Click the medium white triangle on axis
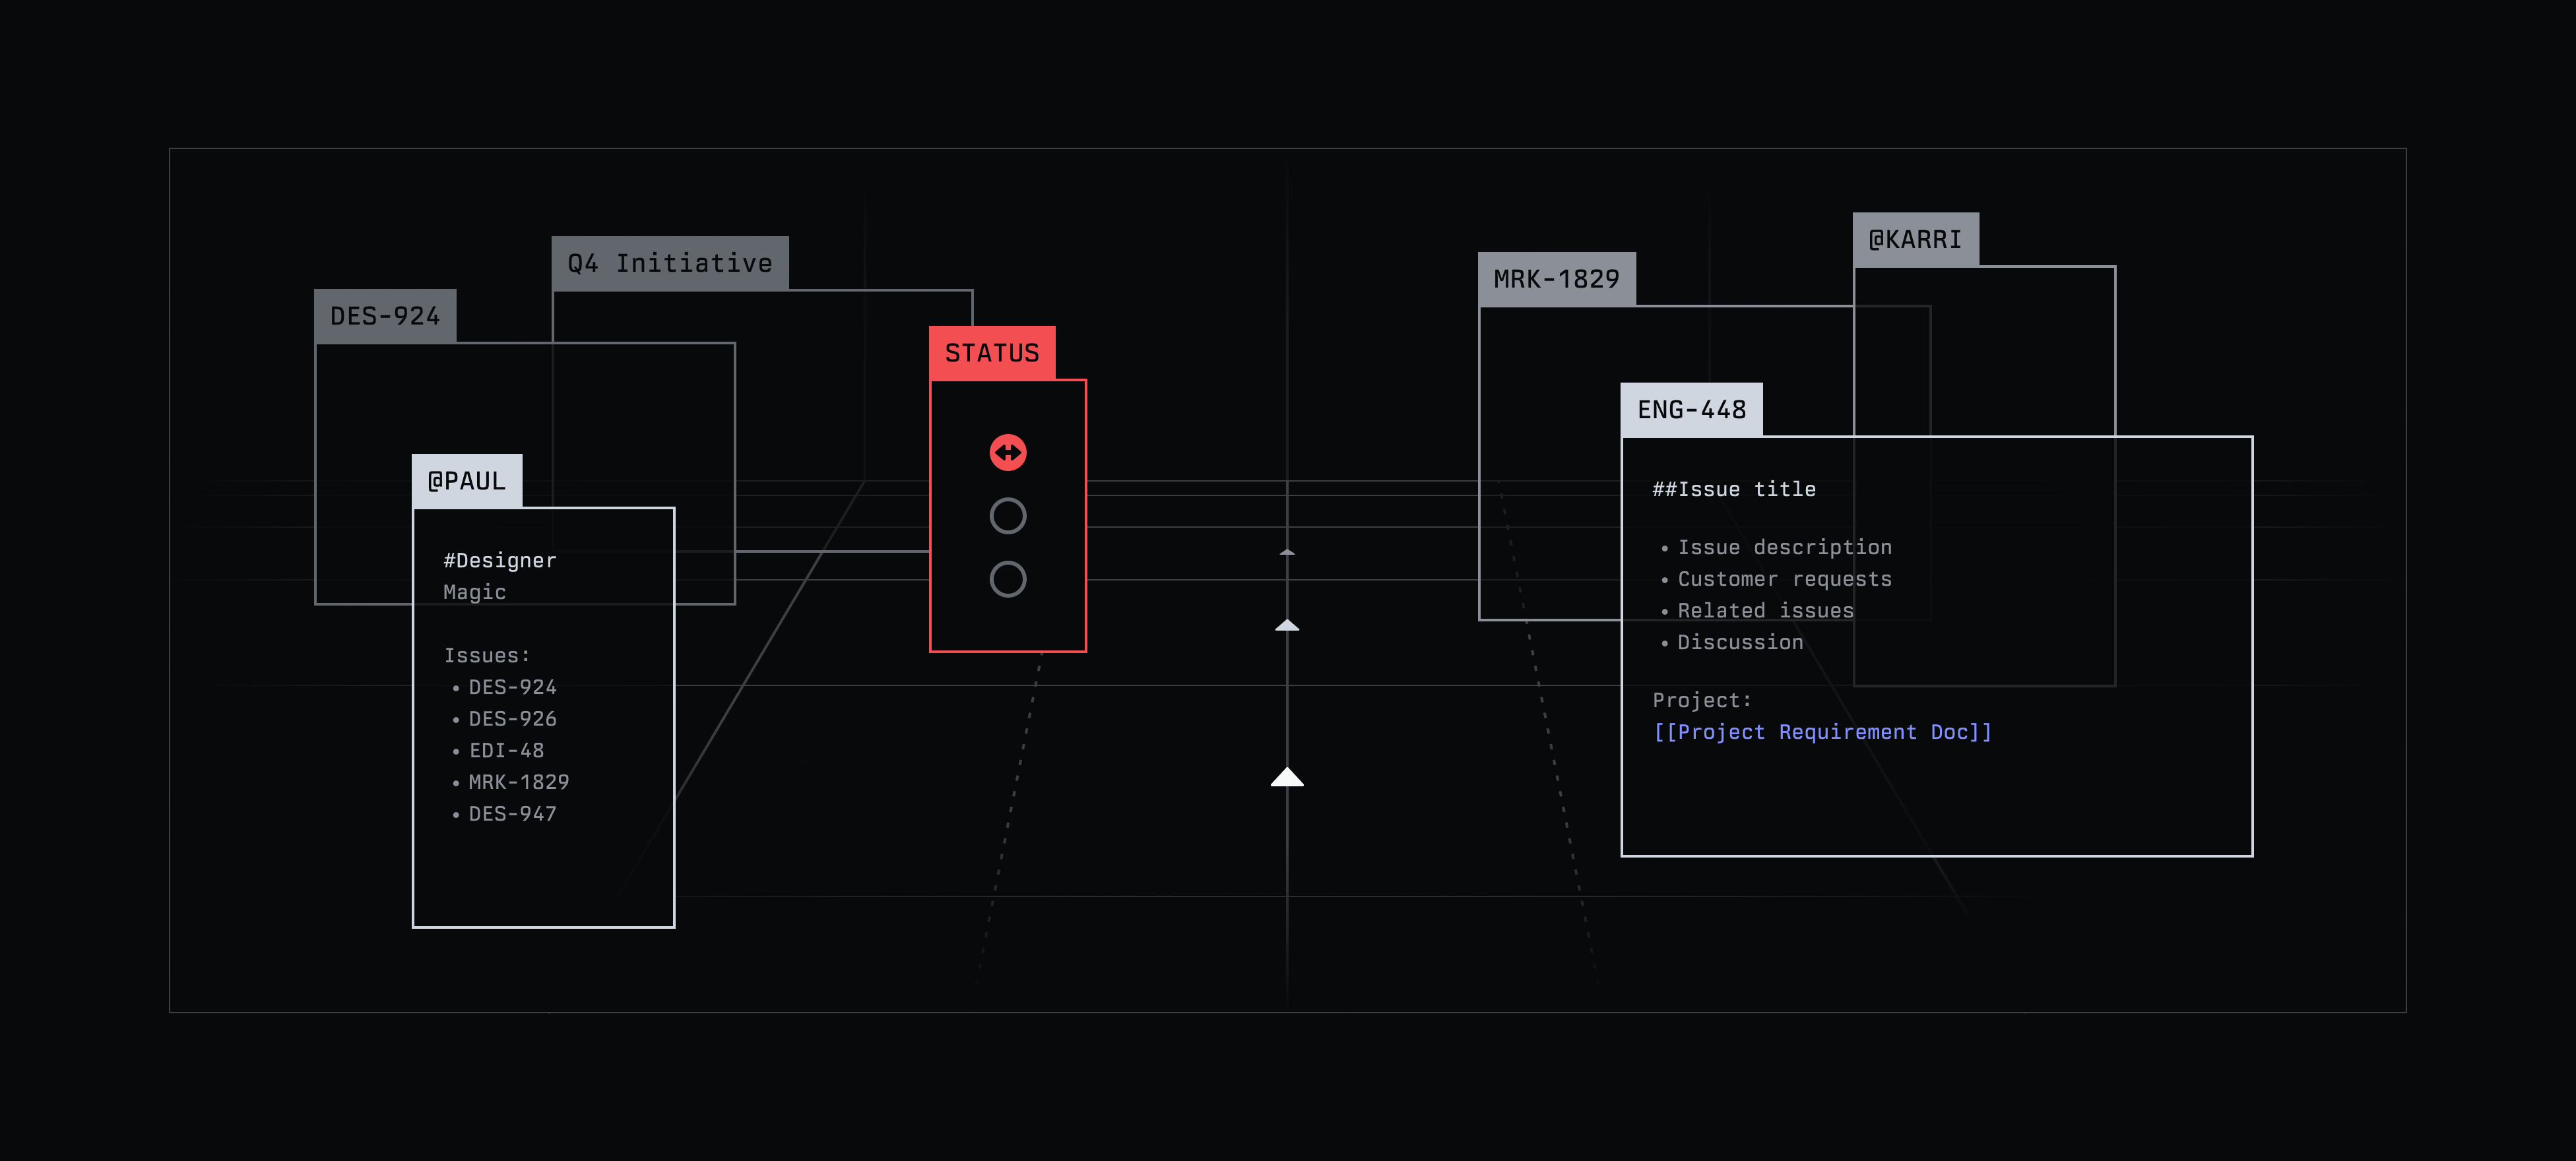 1287,626
